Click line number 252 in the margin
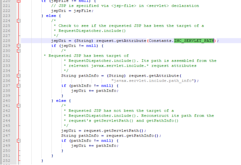 tap(6, 160)
